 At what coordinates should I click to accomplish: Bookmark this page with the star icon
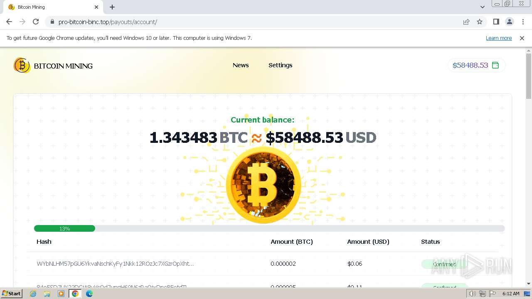(x=480, y=22)
